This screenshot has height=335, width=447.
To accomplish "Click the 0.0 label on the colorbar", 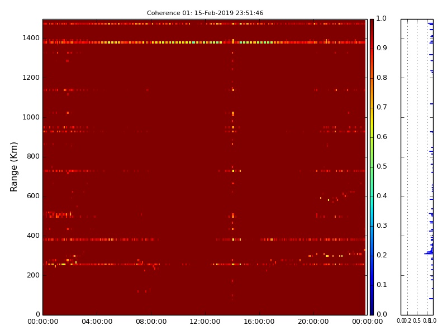I will coord(382,314).
